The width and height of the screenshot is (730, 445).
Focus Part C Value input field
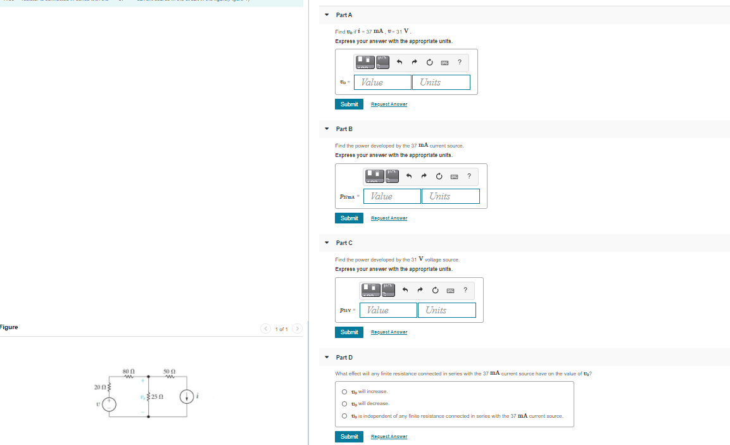[388, 310]
